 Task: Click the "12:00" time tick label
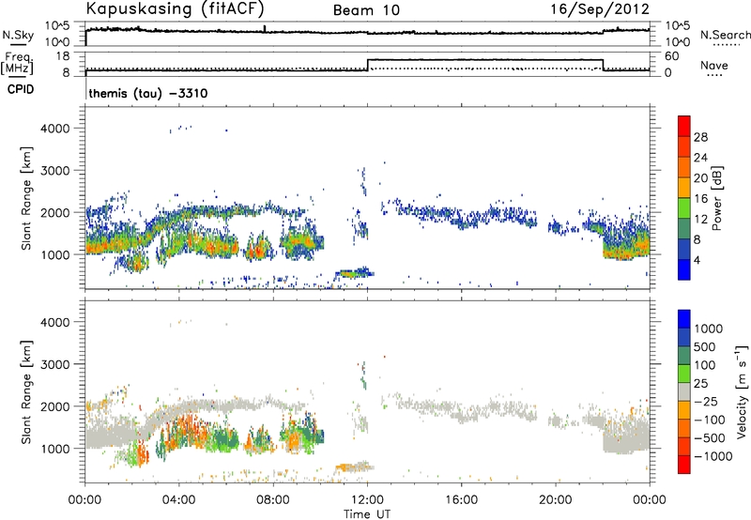coord(367,500)
